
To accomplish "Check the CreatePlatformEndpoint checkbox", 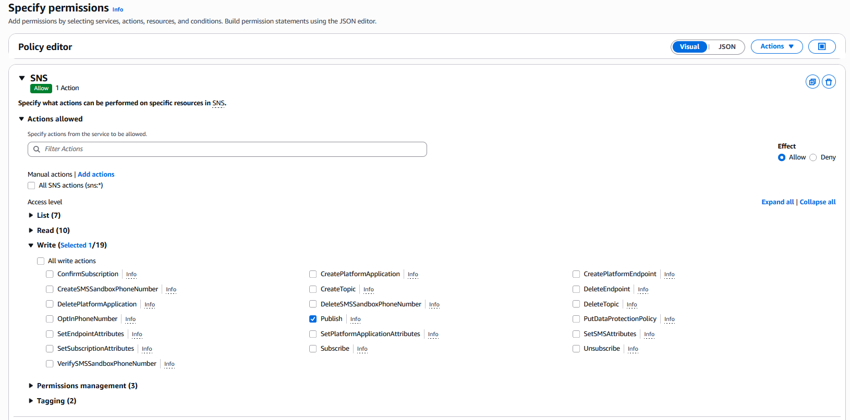I will click(576, 274).
